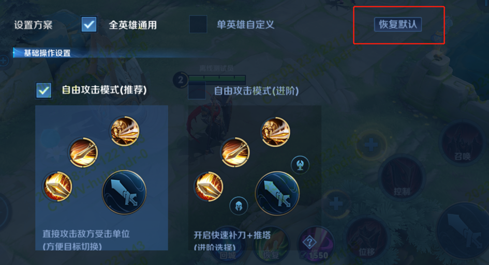Select golden warrior ultimate skill in 推荐 panel
Image resolution: width=489 pixels, height=265 pixels.
[x=125, y=131]
